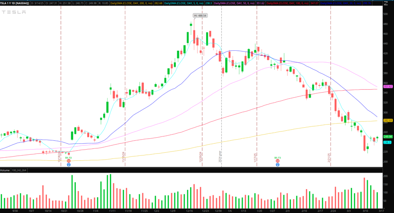This screenshot has height=213, width=394.
Task: Select the blue DailySMA 20 study label
Action: [x=341, y=3]
